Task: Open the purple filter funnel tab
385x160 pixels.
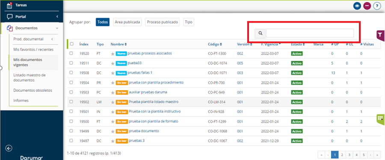Action: click(x=381, y=36)
